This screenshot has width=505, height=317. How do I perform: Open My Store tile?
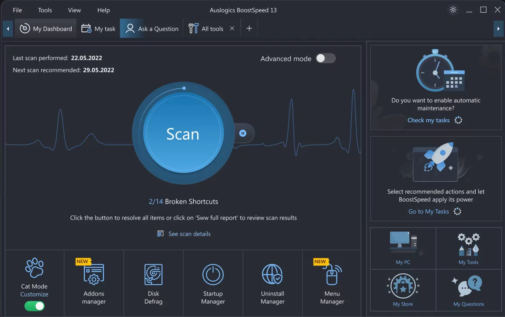[403, 290]
